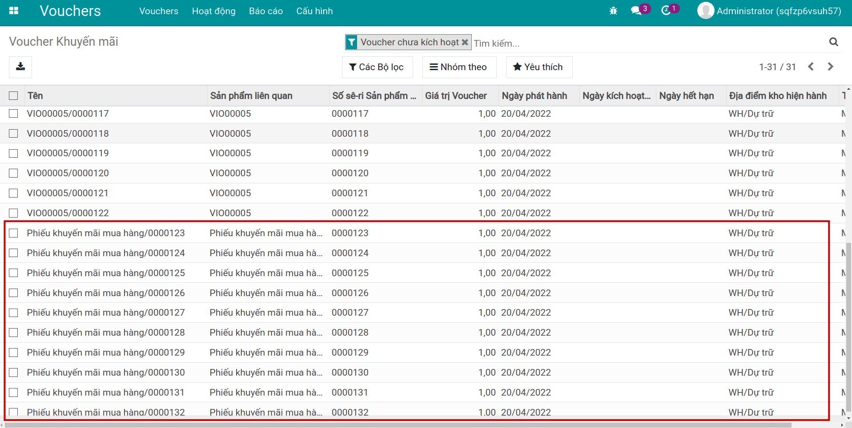Screen dimensions: 852x428
Task: Open the Vouchers menu item
Action: tap(159, 11)
